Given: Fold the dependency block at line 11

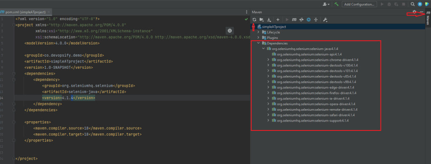Looking at the screenshot, I should click(x=14, y=80).
